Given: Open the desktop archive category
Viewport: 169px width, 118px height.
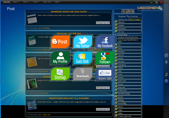Looking at the screenshot, I should pos(128,78).
